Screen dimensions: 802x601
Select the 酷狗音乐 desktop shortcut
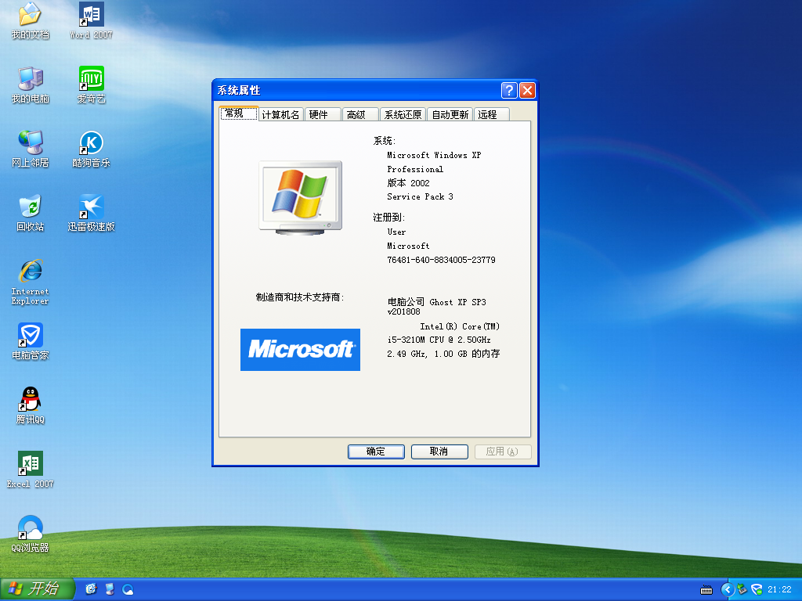click(x=91, y=149)
